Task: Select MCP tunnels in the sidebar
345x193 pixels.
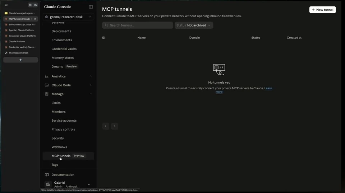Action: 68,156
